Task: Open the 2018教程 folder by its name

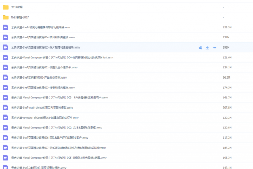Action: (x=17, y=7)
